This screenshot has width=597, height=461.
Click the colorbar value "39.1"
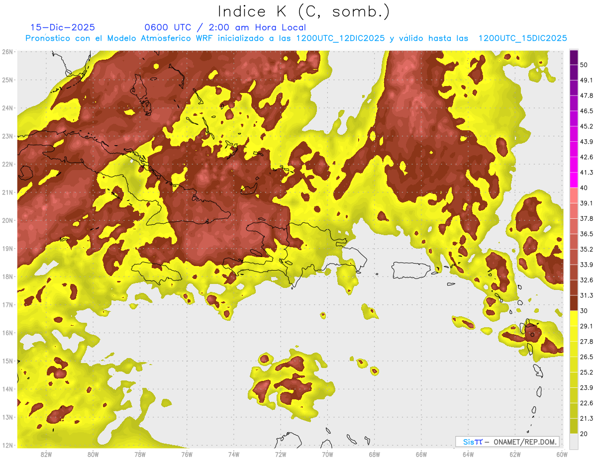pos(587,203)
